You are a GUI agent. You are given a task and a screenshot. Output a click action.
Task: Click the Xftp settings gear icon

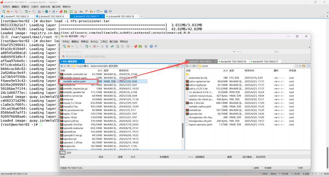[146, 46]
